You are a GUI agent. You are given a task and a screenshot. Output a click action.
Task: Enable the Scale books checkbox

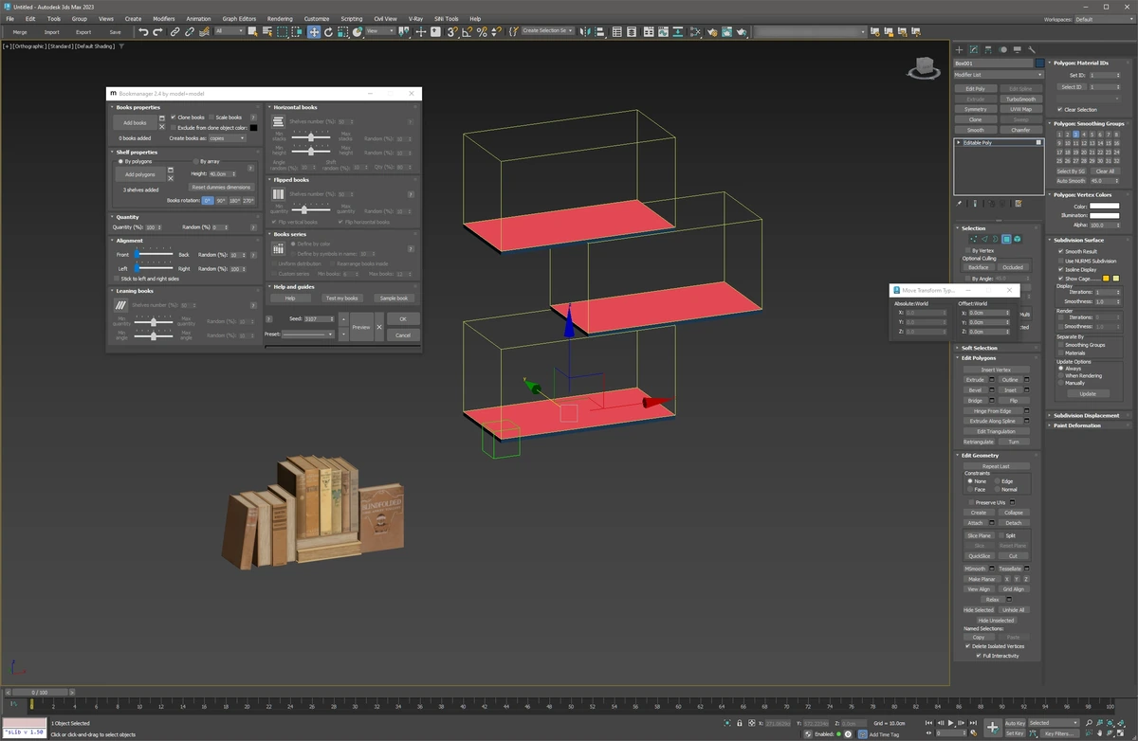coord(211,117)
